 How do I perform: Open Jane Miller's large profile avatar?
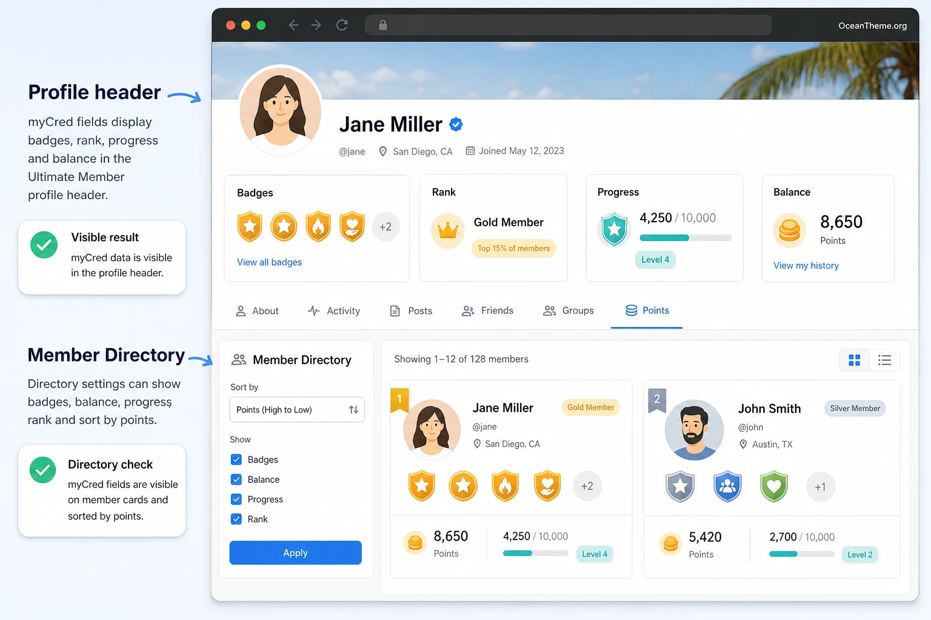pos(281,109)
